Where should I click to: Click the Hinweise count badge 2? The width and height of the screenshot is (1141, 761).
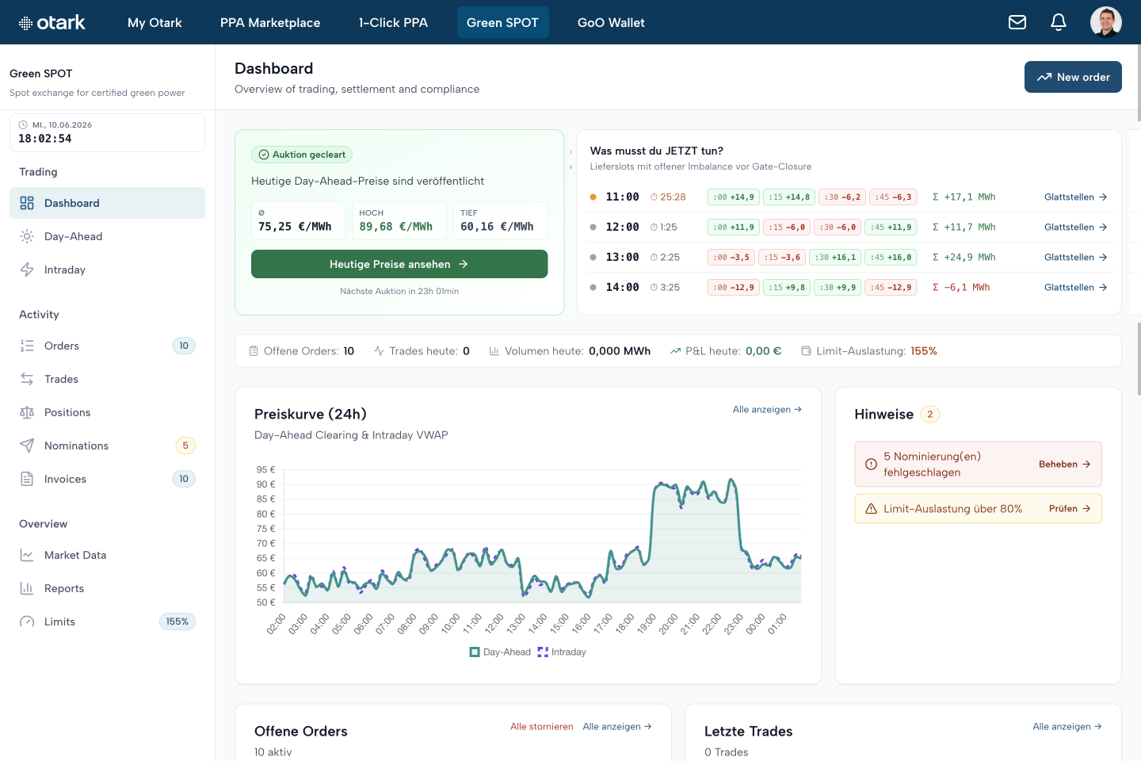point(930,414)
